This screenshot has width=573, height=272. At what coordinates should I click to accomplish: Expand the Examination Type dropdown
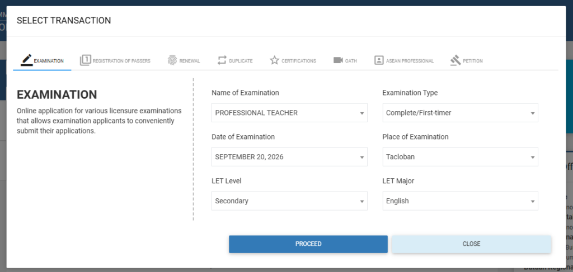460,113
